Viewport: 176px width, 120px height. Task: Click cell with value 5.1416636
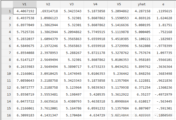pos(119,25)
